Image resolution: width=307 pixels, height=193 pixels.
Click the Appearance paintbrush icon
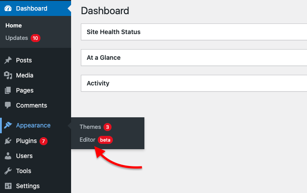pos(8,125)
